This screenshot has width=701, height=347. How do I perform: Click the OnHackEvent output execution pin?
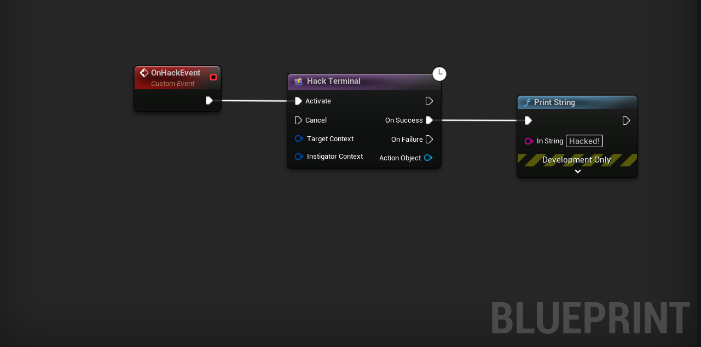click(209, 100)
